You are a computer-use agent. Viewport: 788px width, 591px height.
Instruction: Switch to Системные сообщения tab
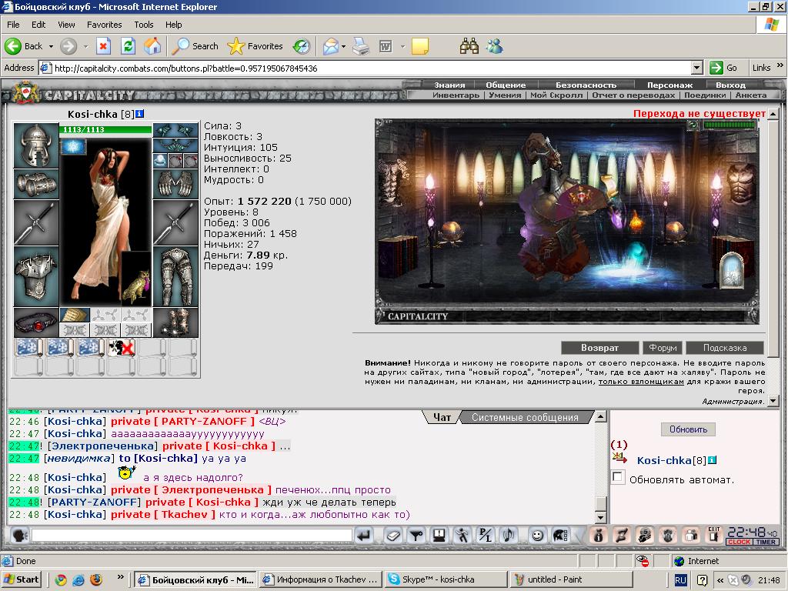[x=525, y=417]
